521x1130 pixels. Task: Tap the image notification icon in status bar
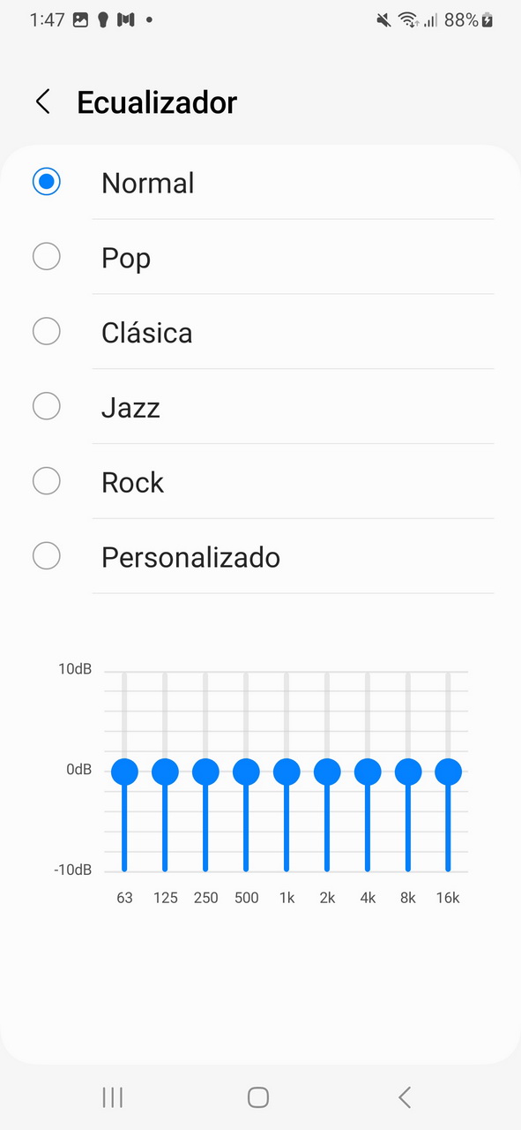[x=80, y=19]
